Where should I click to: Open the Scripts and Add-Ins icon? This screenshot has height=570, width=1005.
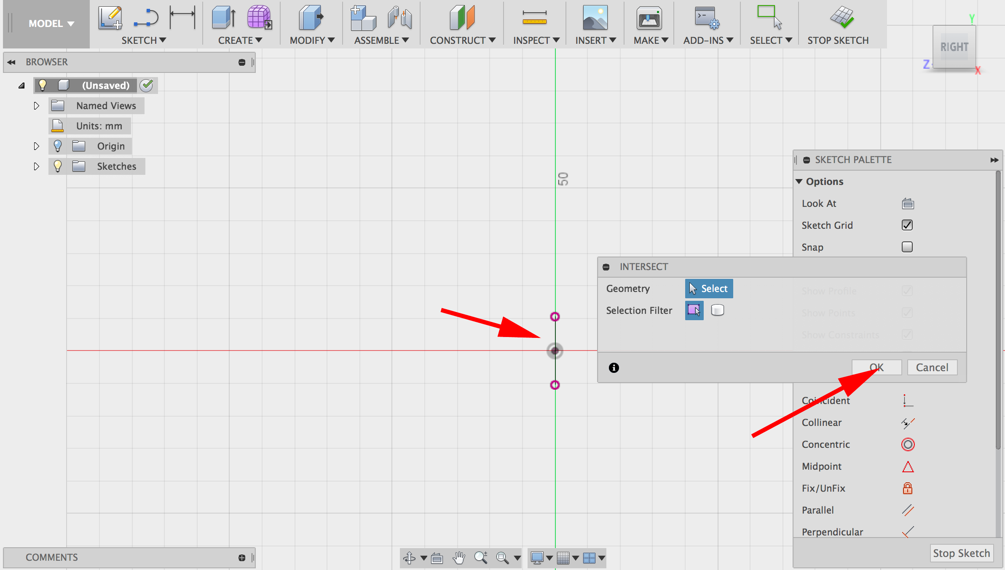(x=707, y=18)
